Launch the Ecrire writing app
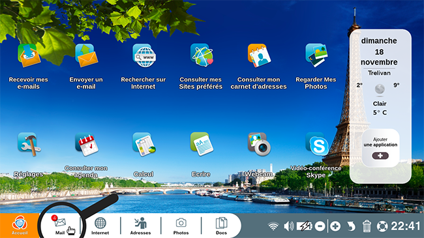424x238 pixels. pyautogui.click(x=202, y=144)
